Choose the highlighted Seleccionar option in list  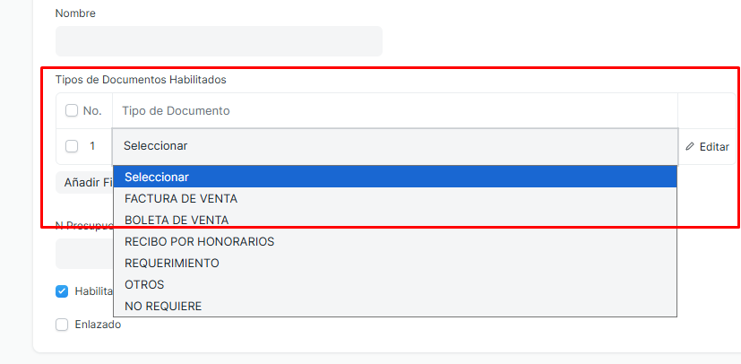coord(394,177)
